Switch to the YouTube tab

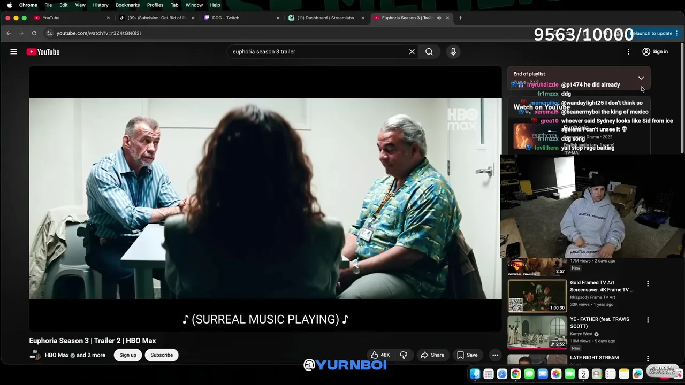70,18
